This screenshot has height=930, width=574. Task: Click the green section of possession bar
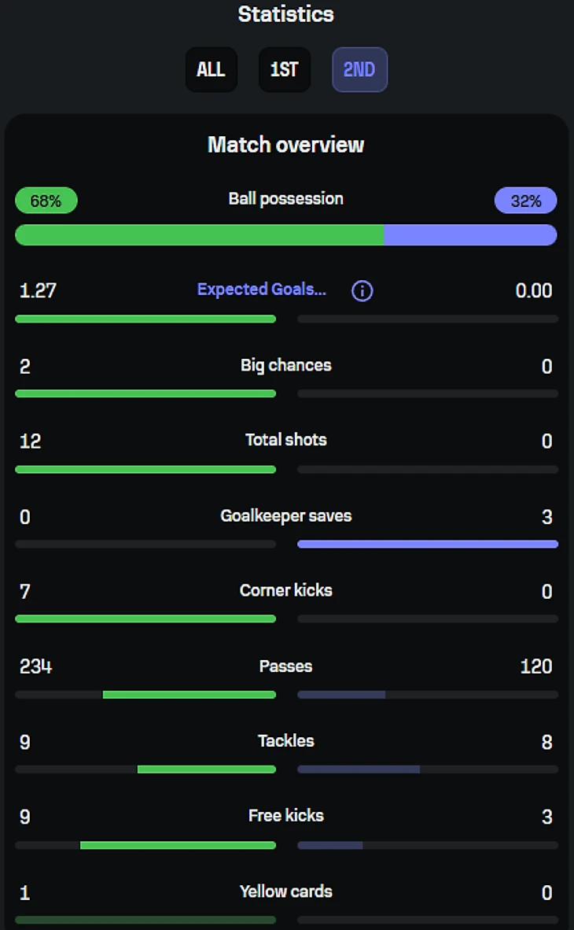pos(199,234)
